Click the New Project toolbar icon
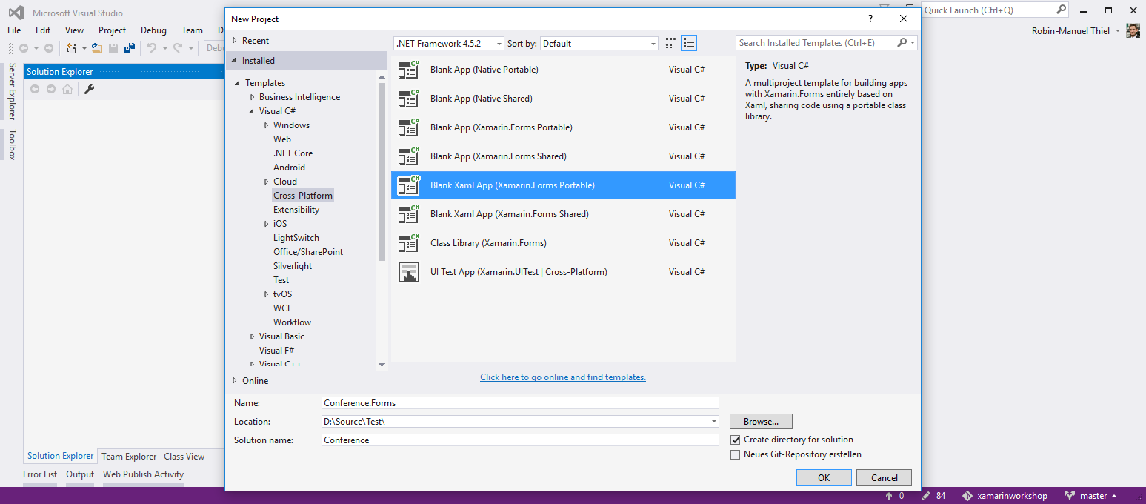1146x504 pixels. [72, 48]
